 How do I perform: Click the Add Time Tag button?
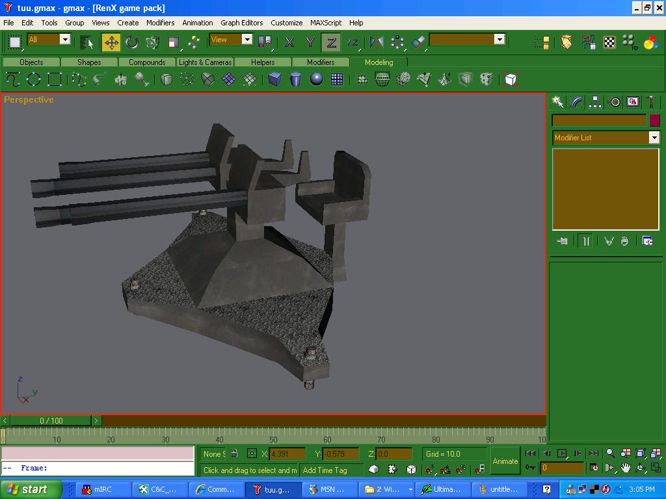pos(325,470)
